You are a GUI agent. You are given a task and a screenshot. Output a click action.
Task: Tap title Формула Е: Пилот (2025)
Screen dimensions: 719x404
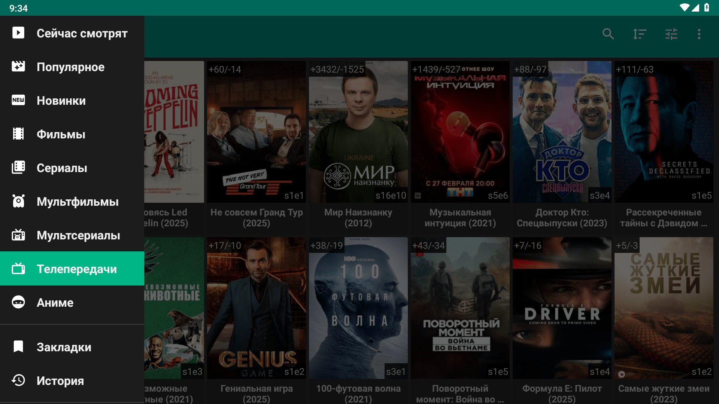tap(562, 394)
